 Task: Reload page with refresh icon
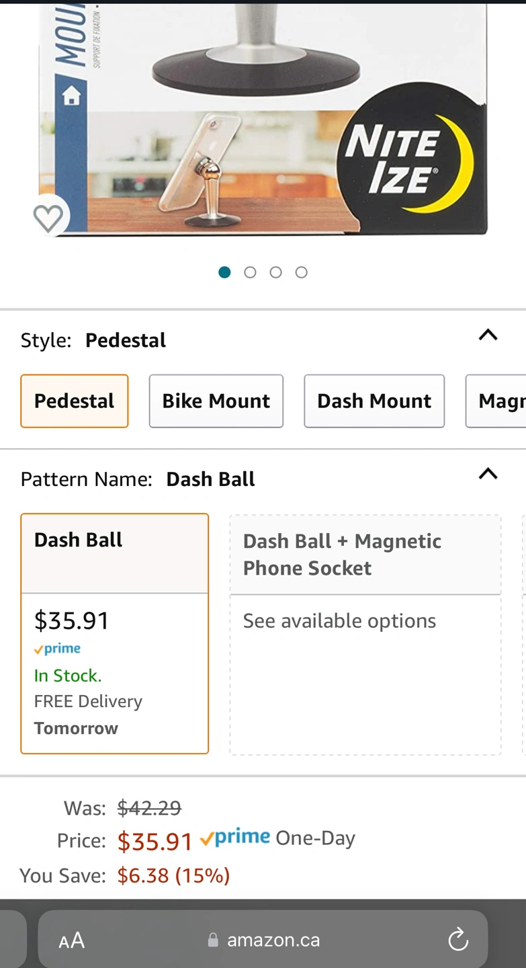458,939
